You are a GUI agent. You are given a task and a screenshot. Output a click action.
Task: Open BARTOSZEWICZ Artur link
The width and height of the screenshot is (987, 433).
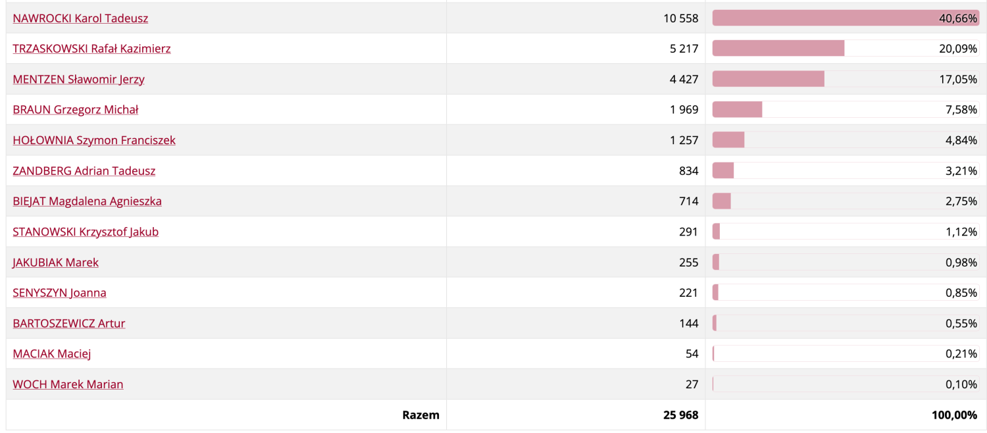(x=68, y=323)
